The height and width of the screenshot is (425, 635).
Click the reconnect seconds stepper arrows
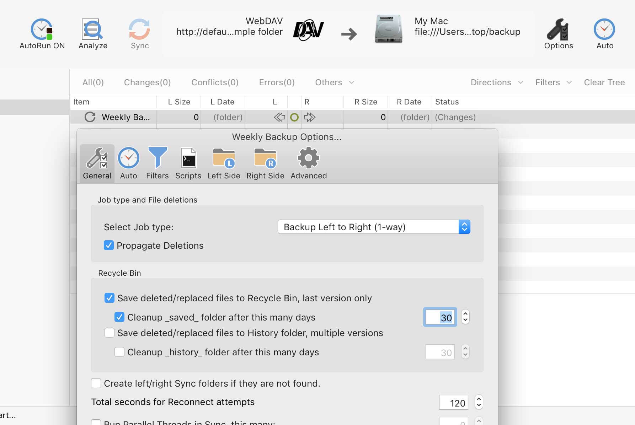coord(479,402)
